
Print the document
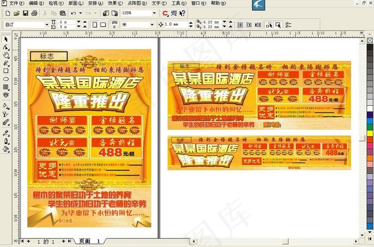click(x=34, y=13)
